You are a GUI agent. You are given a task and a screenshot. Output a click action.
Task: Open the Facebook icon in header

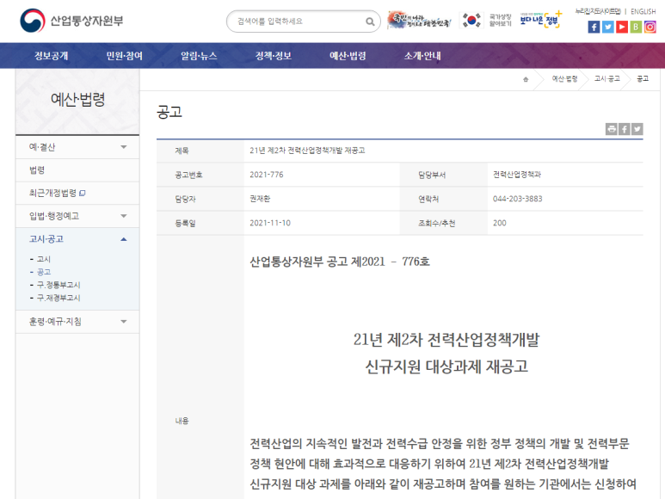594,27
